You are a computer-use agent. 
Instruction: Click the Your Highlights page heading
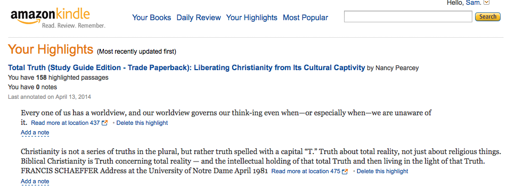click(x=51, y=50)
